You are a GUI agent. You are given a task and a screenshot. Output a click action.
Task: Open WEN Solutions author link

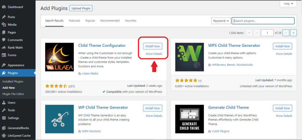click(91, 131)
